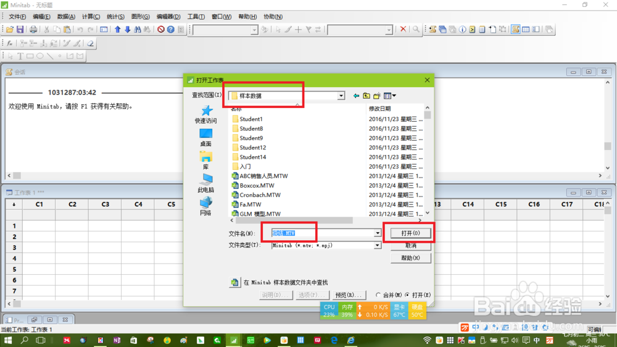Expand the 文件类型 file type dropdown
The width and height of the screenshot is (617, 347).
point(378,245)
